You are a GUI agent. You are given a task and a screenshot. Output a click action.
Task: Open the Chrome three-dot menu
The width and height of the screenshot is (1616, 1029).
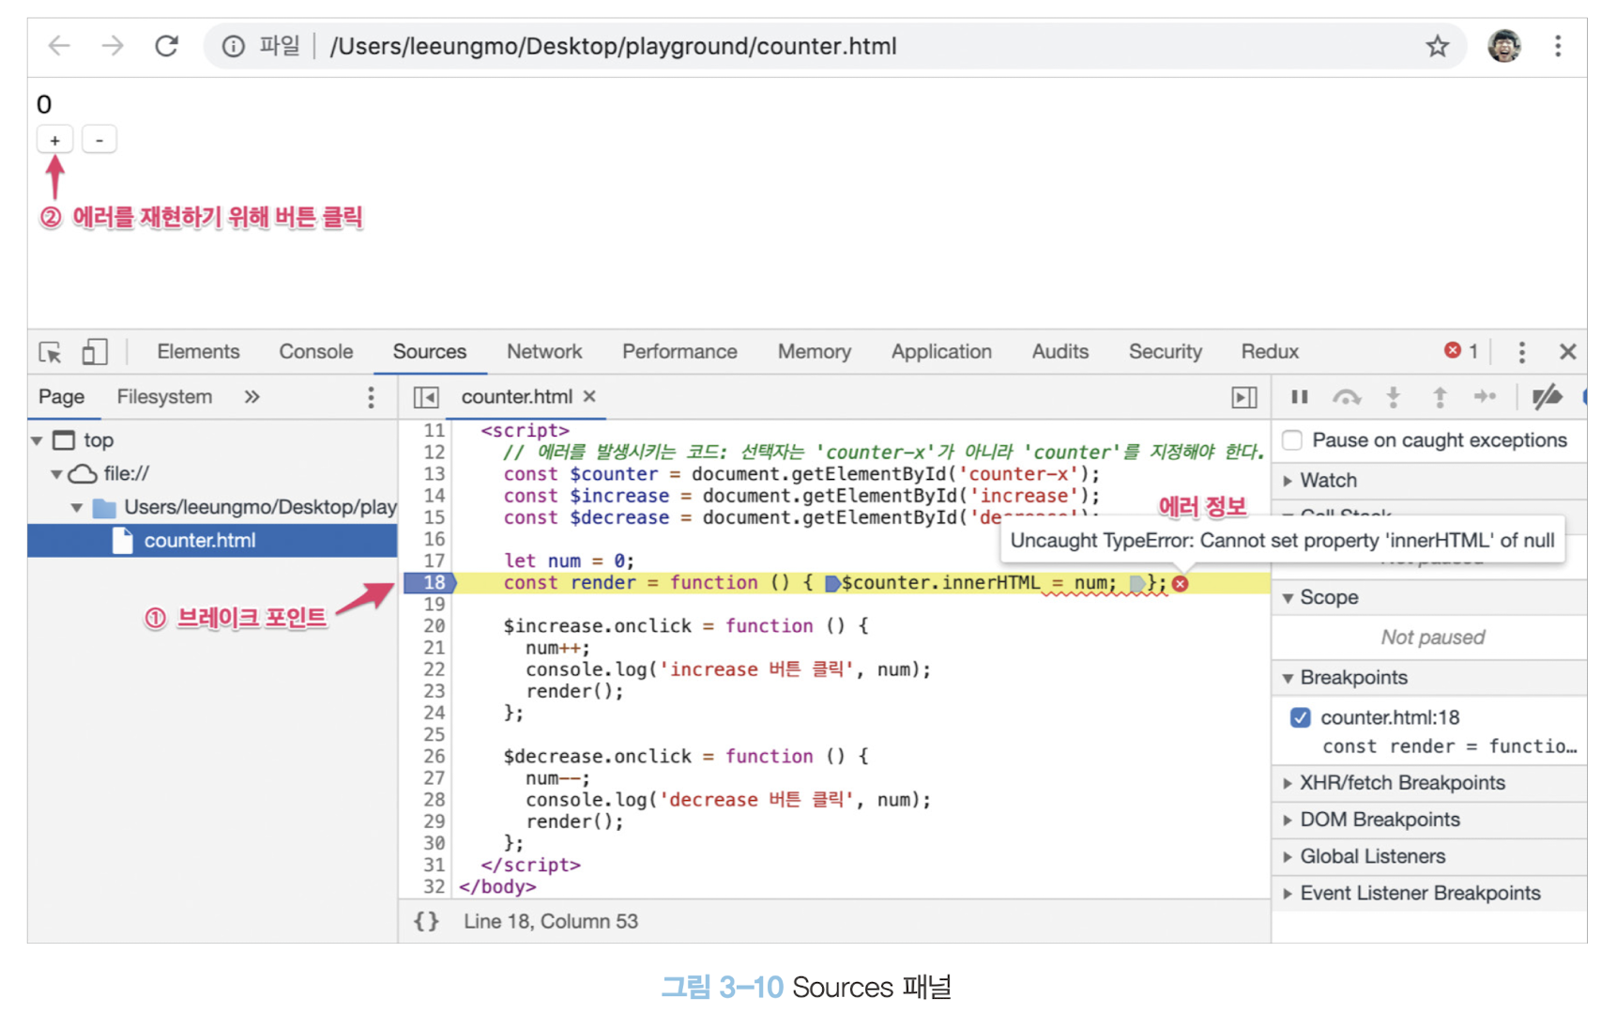(1558, 46)
